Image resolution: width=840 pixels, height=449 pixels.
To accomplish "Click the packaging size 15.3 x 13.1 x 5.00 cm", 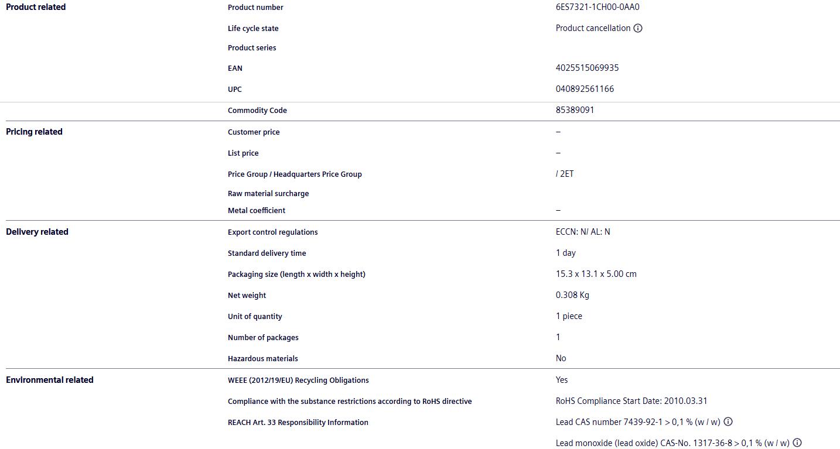I will [596, 274].
